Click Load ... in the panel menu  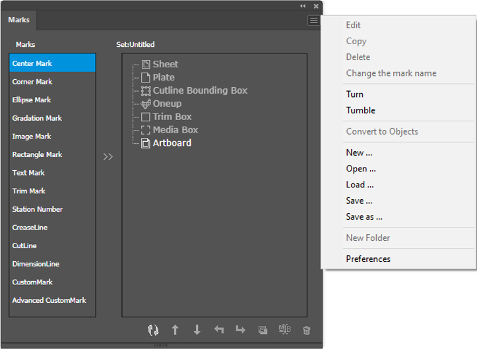pyautogui.click(x=360, y=185)
